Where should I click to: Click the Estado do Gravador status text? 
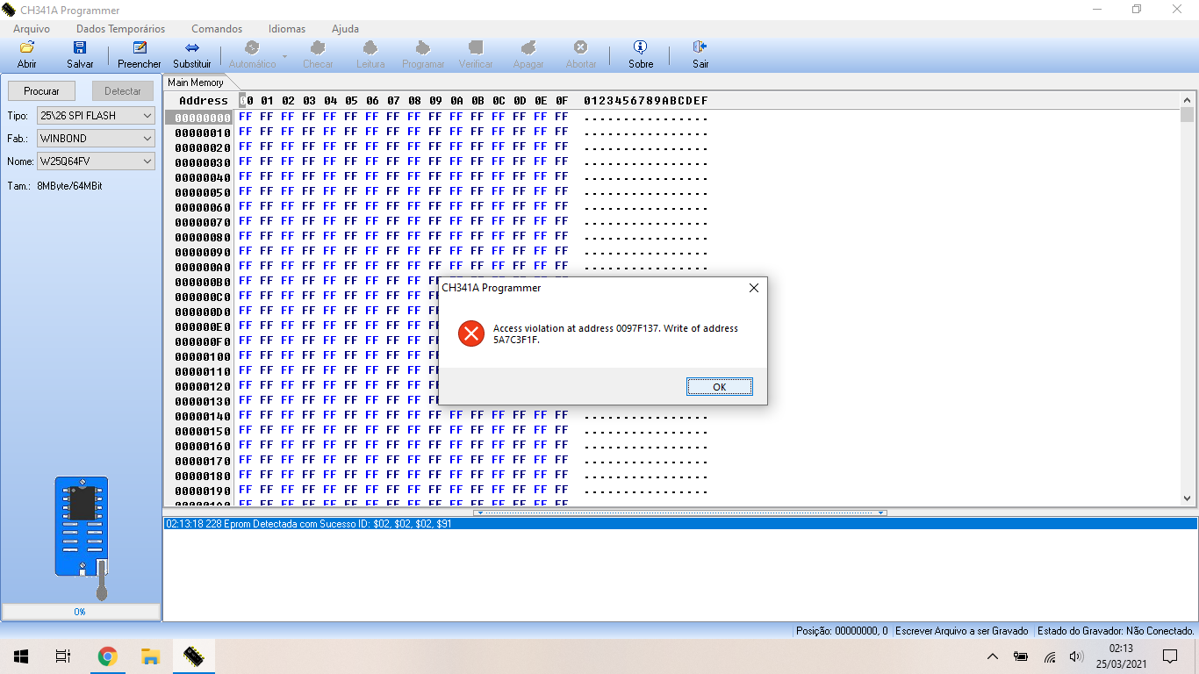coord(1116,631)
